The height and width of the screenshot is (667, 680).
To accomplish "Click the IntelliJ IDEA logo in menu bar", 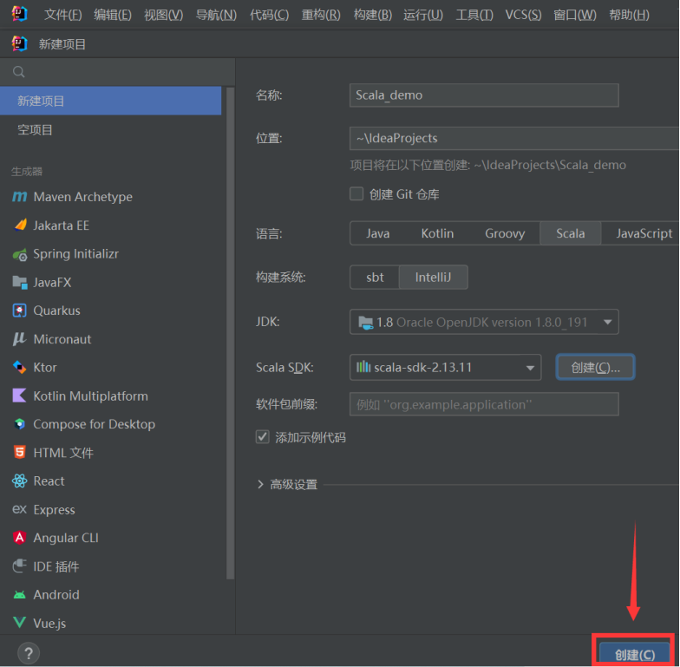I will coord(19,14).
